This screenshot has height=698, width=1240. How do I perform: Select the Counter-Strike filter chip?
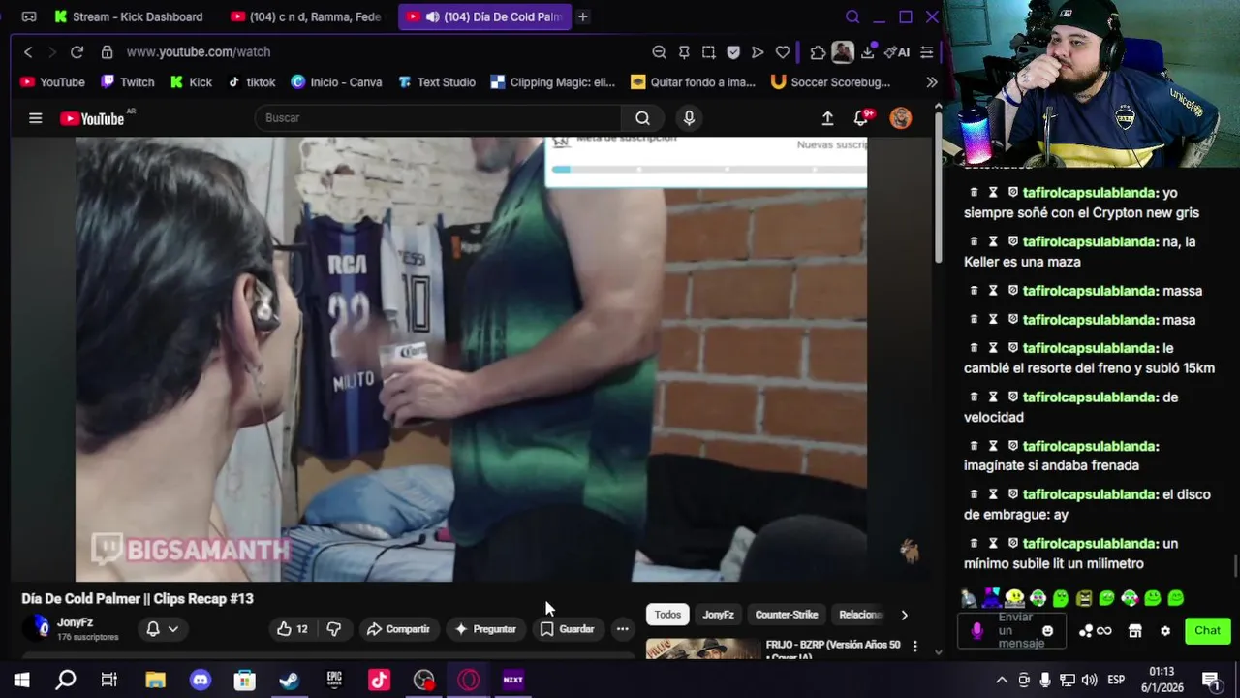pos(787,615)
